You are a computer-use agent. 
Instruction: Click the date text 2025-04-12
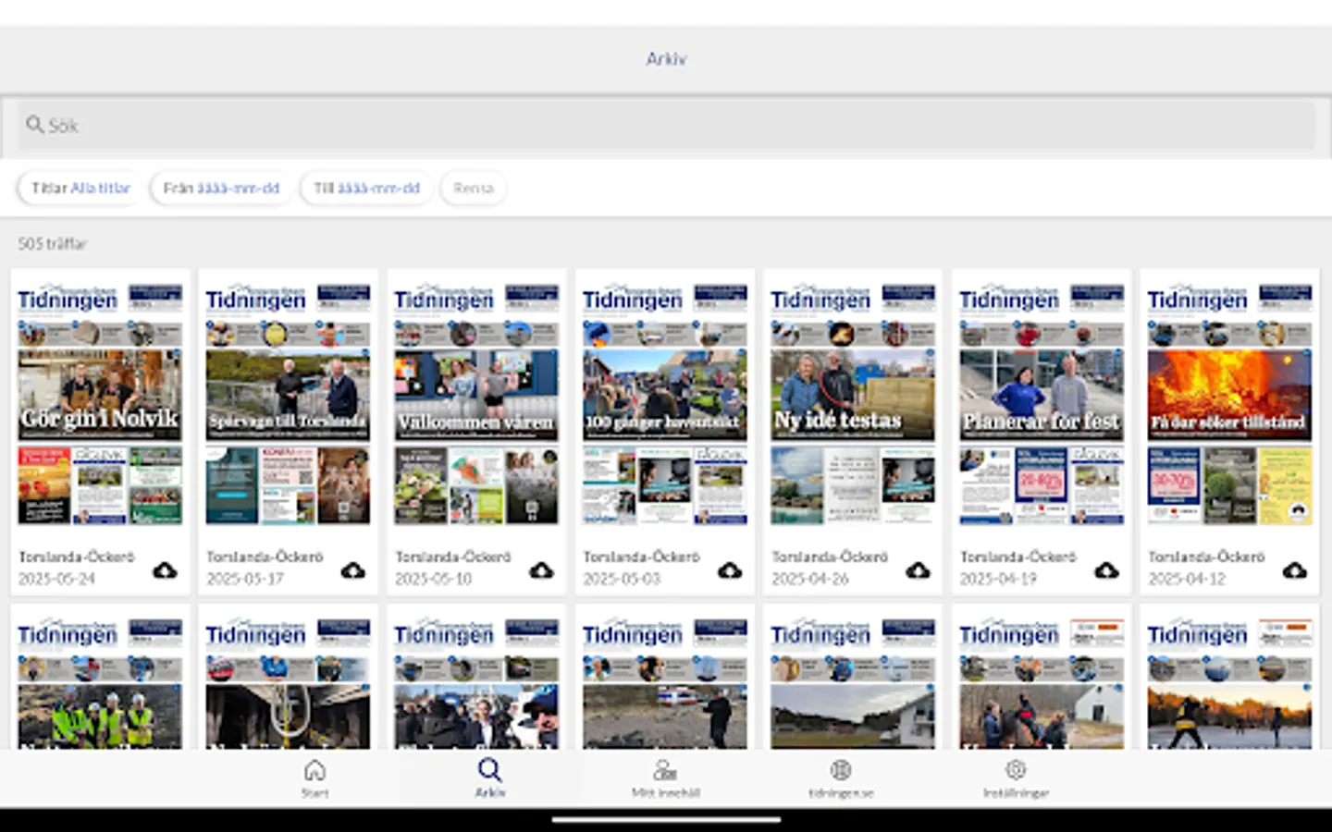[x=1187, y=579]
